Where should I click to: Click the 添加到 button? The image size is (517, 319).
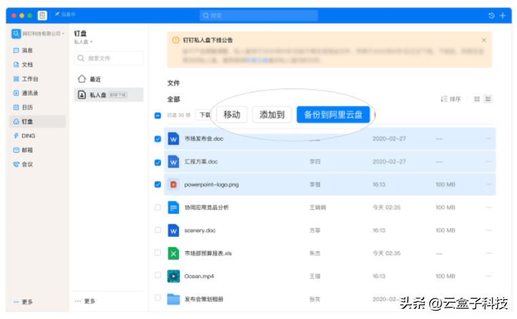[x=272, y=115]
